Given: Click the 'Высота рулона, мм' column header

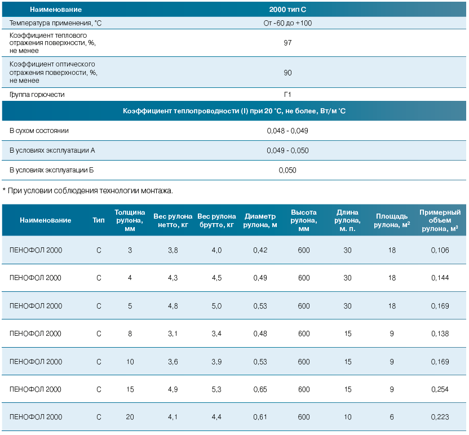Looking at the screenshot, I should tap(304, 220).
